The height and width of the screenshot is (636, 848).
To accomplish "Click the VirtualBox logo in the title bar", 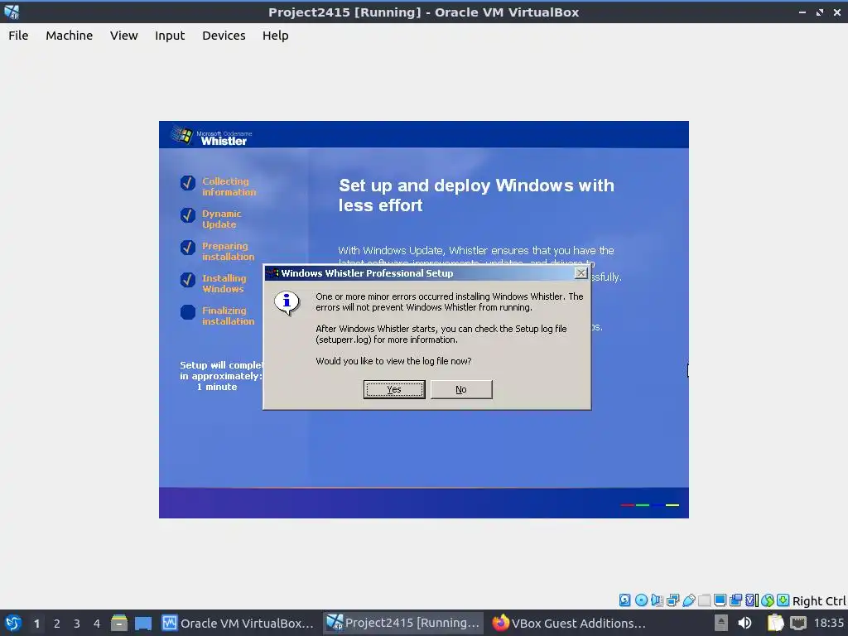I will point(12,12).
